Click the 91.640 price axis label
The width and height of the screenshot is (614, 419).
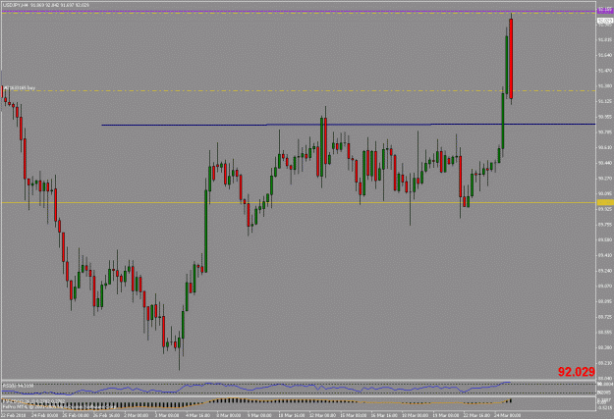[604, 55]
